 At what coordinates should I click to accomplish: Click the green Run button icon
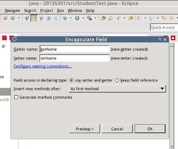[77, 18]
